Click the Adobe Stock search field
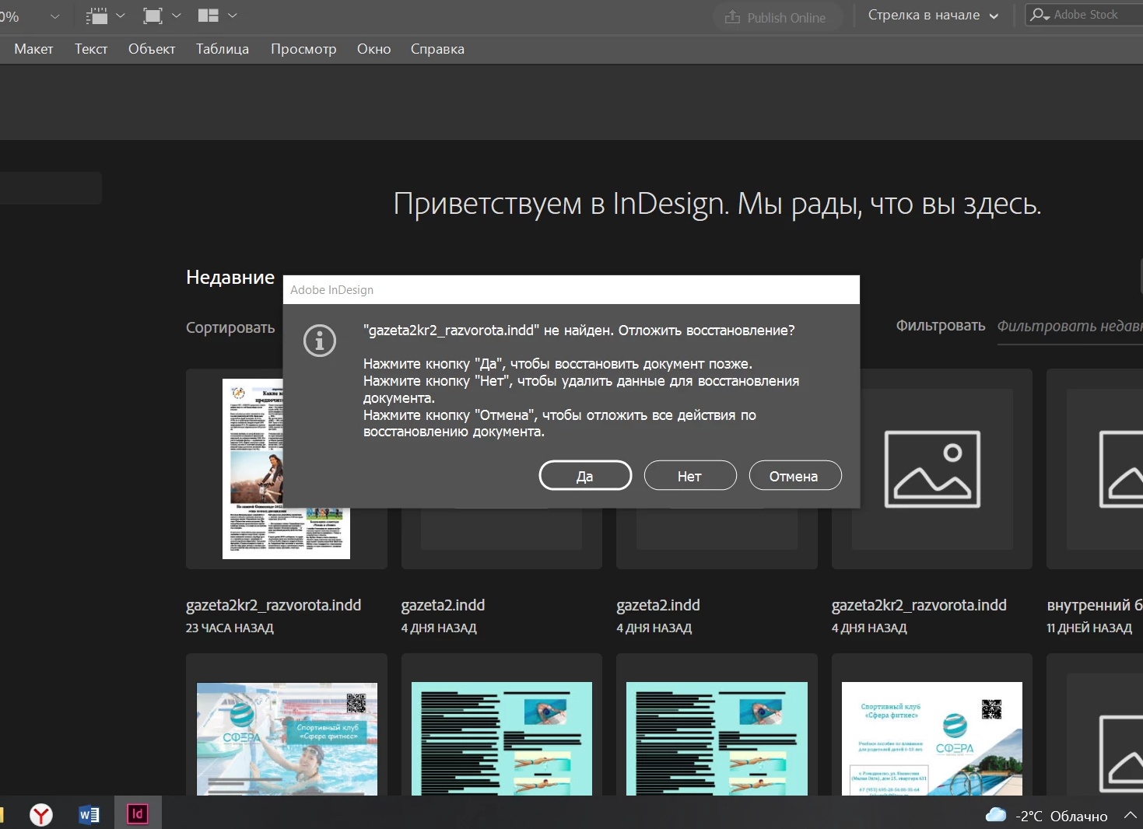This screenshot has height=829, width=1143. tap(1085, 15)
